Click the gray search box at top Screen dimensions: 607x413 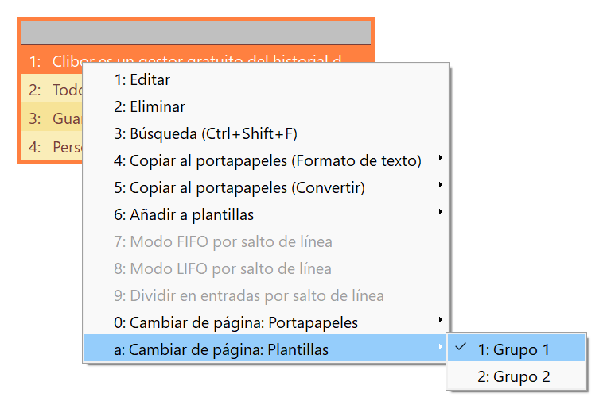tap(196, 33)
